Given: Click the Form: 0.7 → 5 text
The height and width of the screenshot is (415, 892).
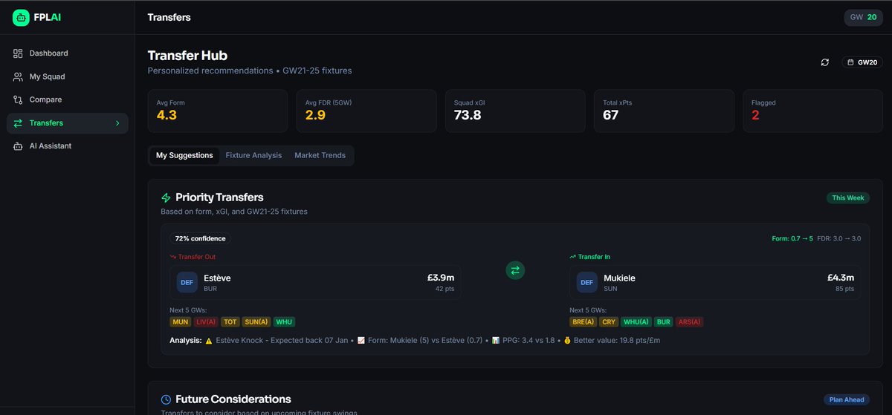Looking at the screenshot, I should point(792,238).
